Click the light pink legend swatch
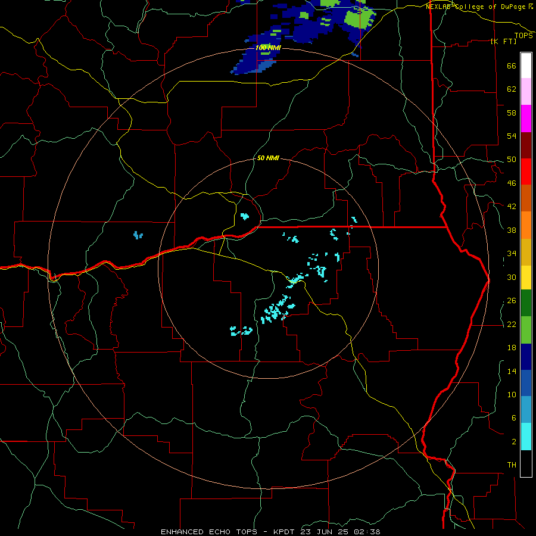536x536 pixels. click(x=526, y=92)
